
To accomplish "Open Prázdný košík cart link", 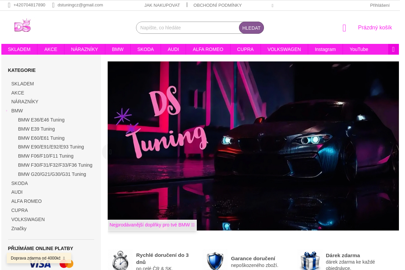I will (x=375, y=28).
